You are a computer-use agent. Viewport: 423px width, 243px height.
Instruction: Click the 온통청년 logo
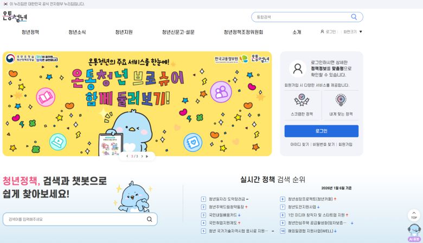[x=15, y=16]
